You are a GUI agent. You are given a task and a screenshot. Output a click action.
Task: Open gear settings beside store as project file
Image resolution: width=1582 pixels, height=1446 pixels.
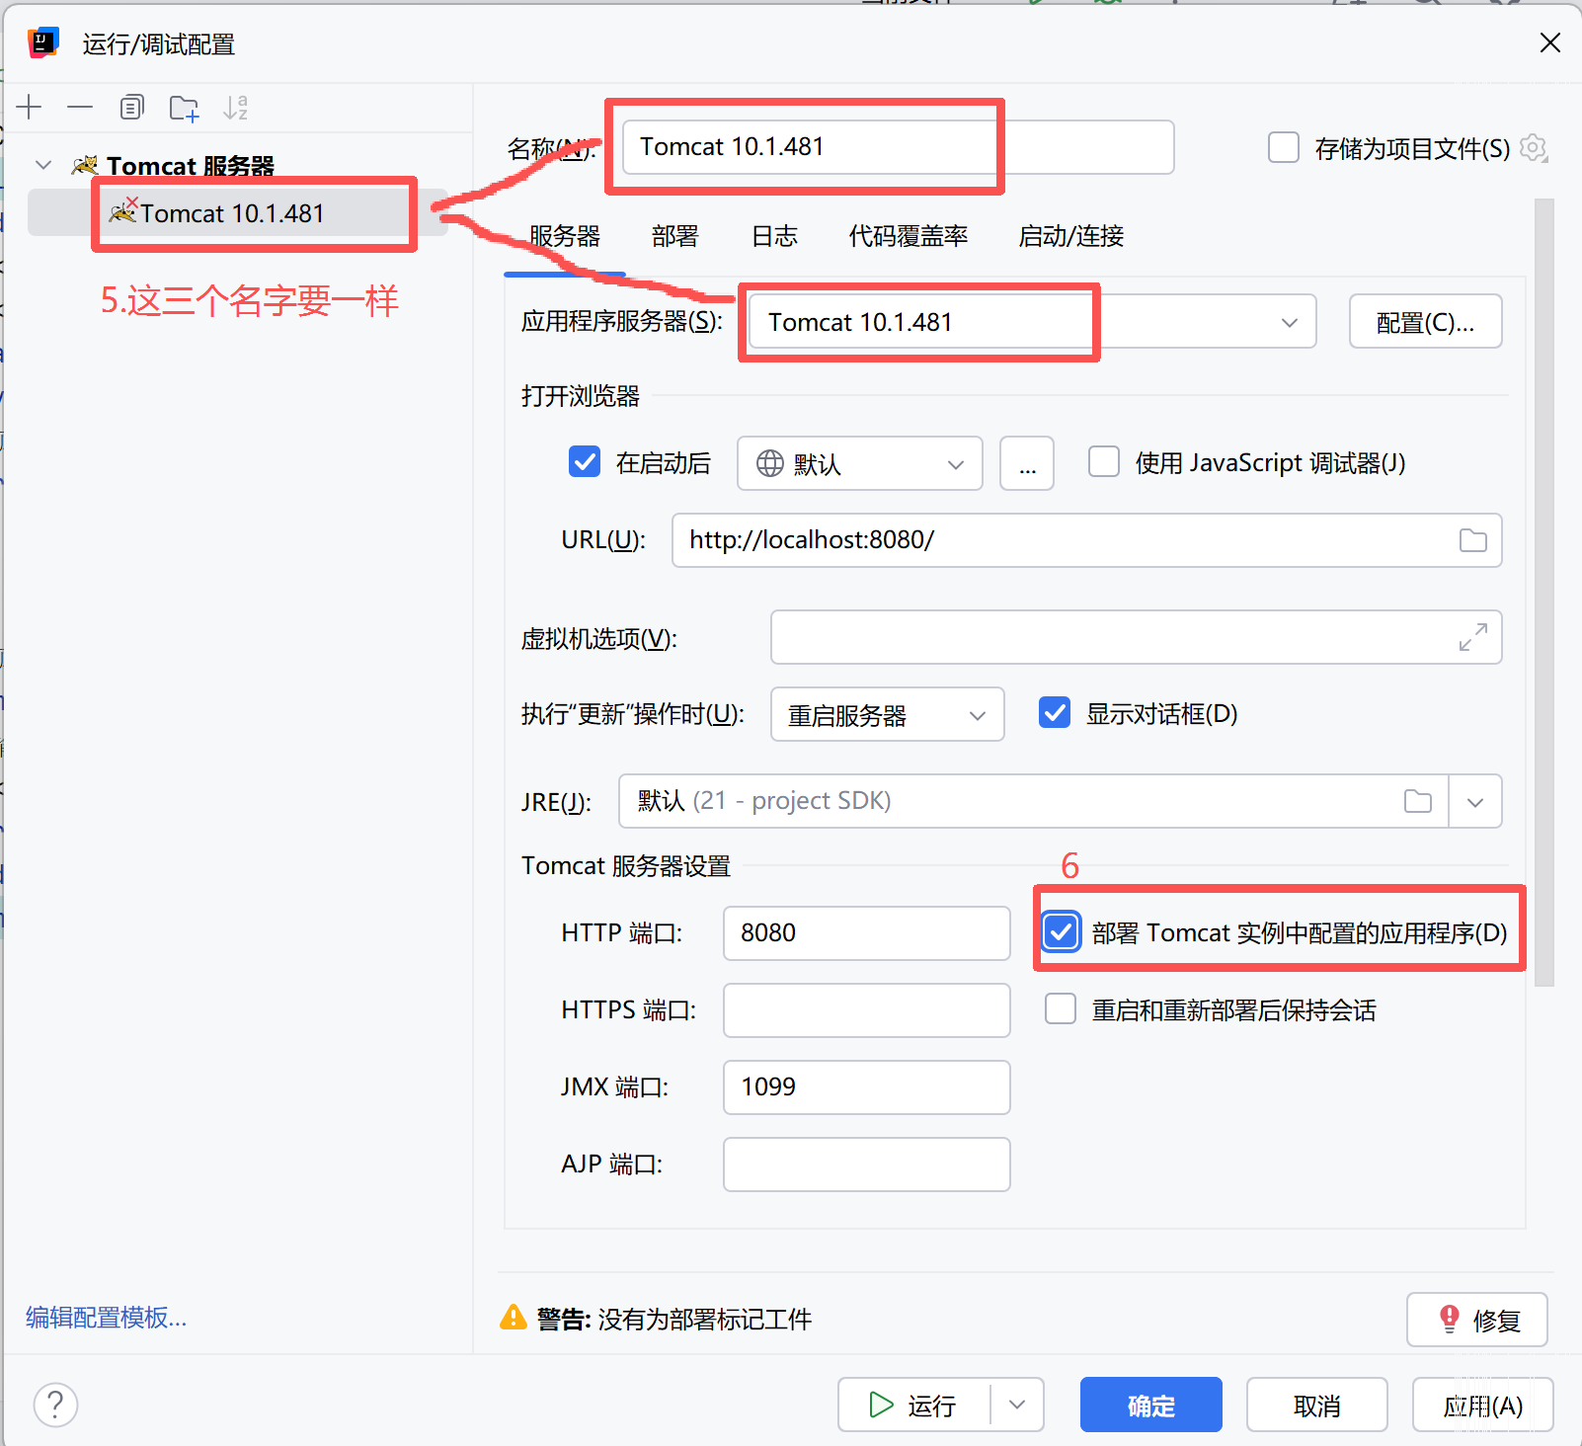(1533, 148)
